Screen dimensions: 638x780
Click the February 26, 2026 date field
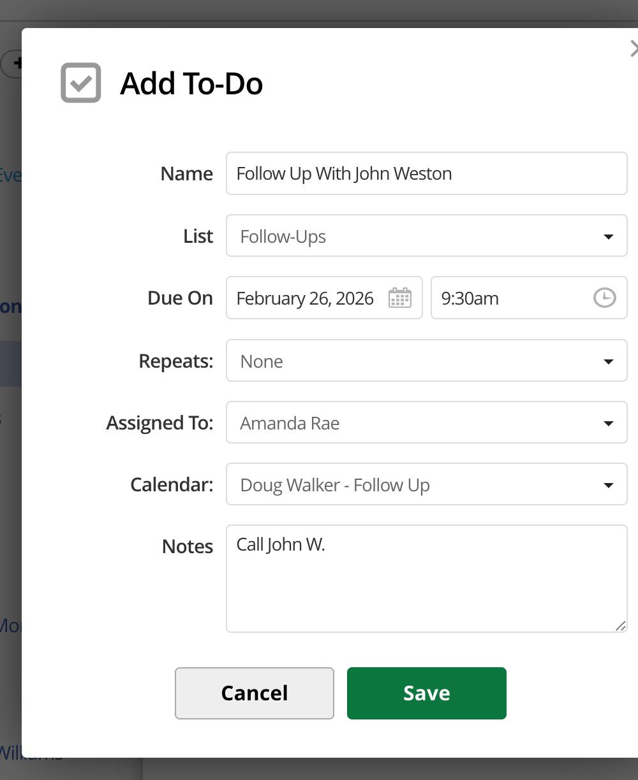pyautogui.click(x=306, y=298)
